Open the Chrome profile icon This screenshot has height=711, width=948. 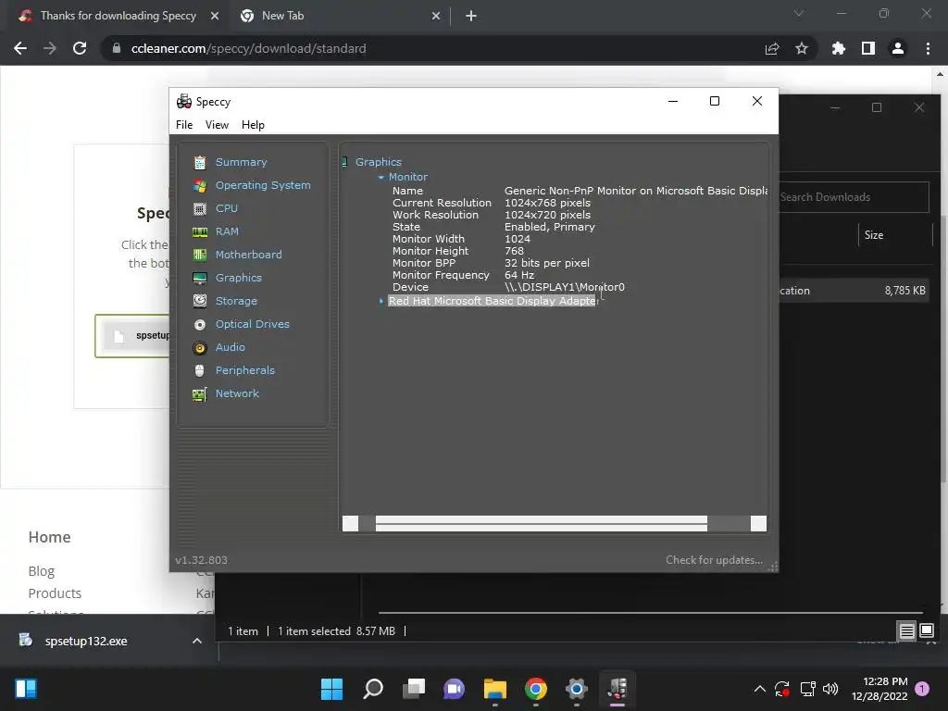click(x=898, y=48)
